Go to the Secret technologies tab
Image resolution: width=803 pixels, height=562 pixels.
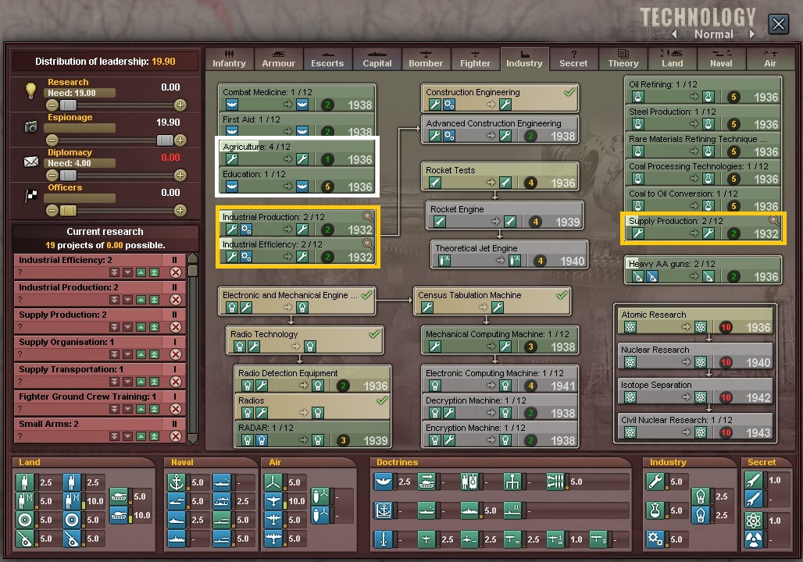573,59
